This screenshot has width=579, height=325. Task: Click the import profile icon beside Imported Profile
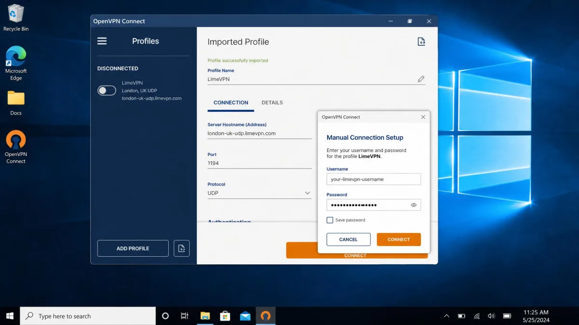[421, 42]
